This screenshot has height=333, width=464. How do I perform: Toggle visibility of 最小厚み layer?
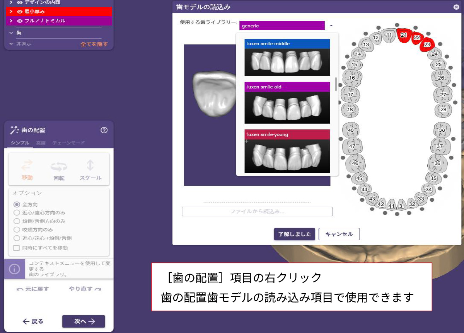click(20, 12)
